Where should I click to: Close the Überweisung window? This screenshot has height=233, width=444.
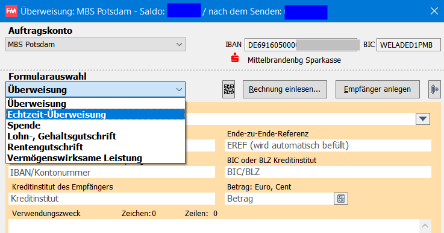[434, 11]
